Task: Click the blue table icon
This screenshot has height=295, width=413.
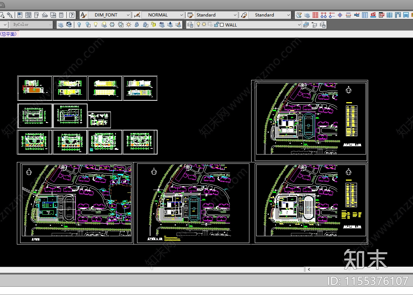Action: 365,15
